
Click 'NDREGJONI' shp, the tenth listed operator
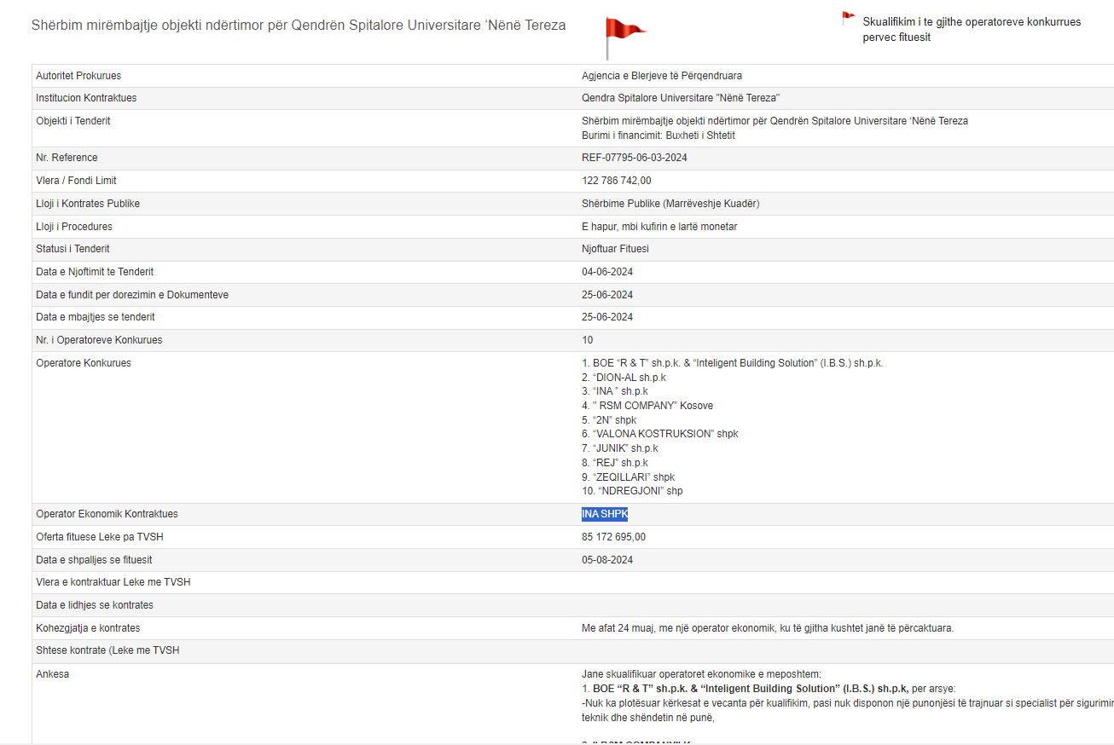(x=632, y=491)
